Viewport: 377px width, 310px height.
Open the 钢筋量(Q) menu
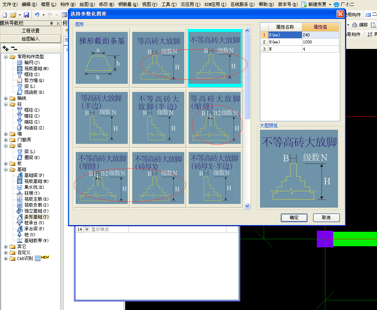tap(128, 4)
